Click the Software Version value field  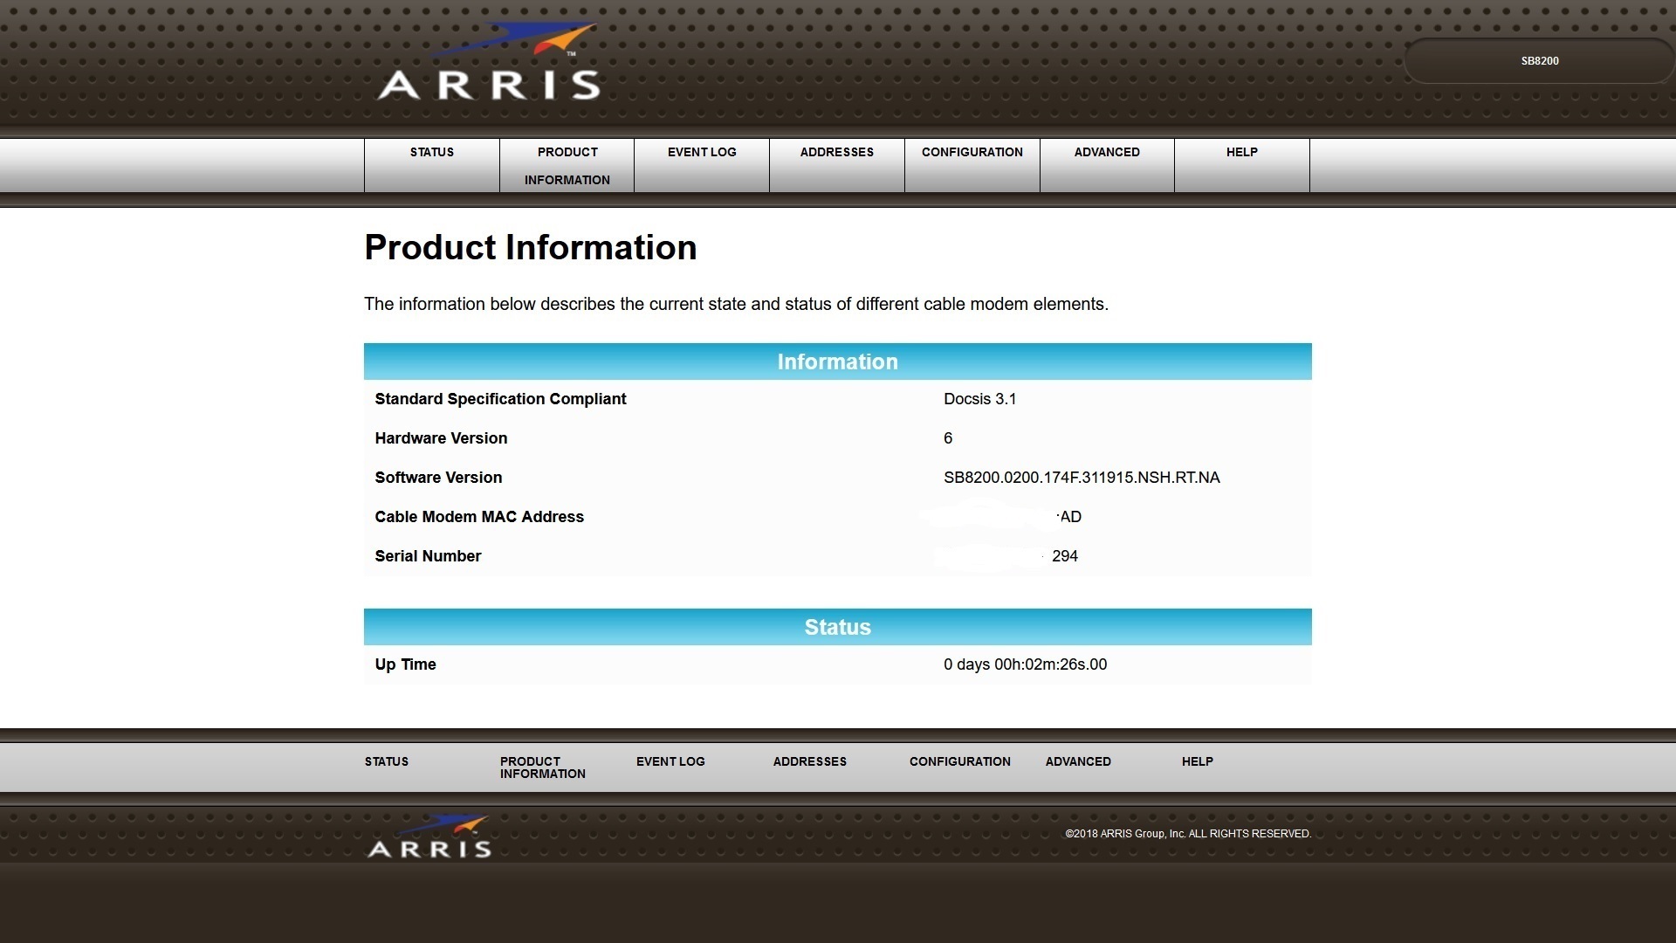pos(1080,477)
